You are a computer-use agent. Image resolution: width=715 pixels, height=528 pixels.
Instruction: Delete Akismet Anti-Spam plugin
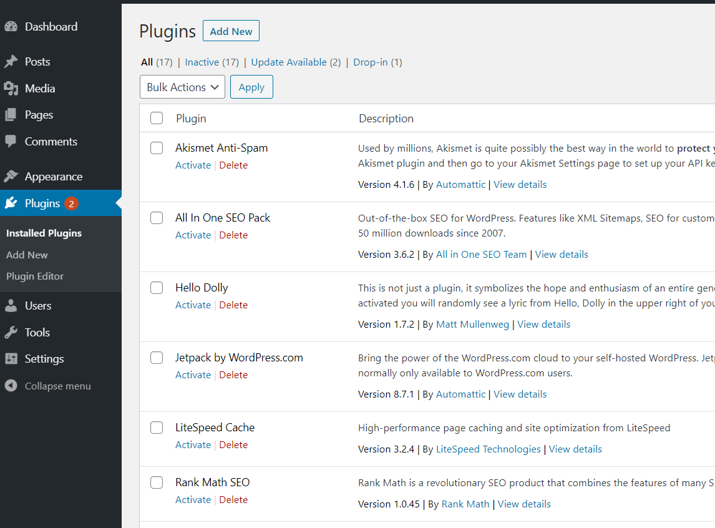233,165
